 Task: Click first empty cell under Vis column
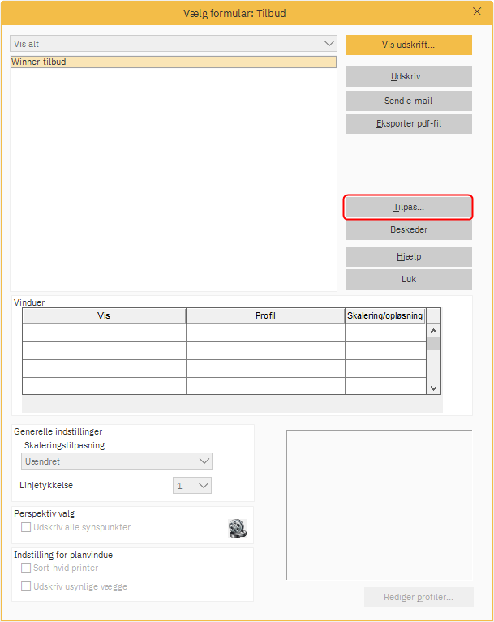point(104,333)
